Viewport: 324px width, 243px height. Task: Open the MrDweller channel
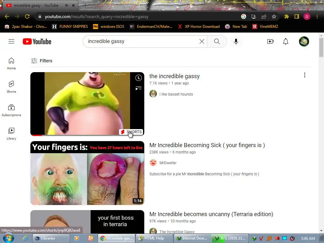[x=168, y=163]
